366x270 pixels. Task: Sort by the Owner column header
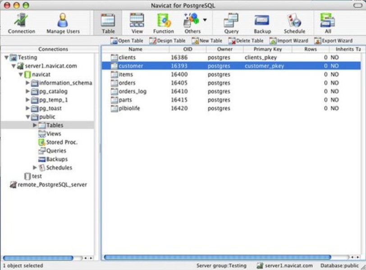coord(224,49)
